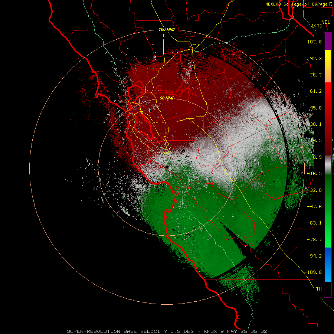This screenshot has width=334, height=334.
Task: Click the VEL legend title
Action: [326, 22]
